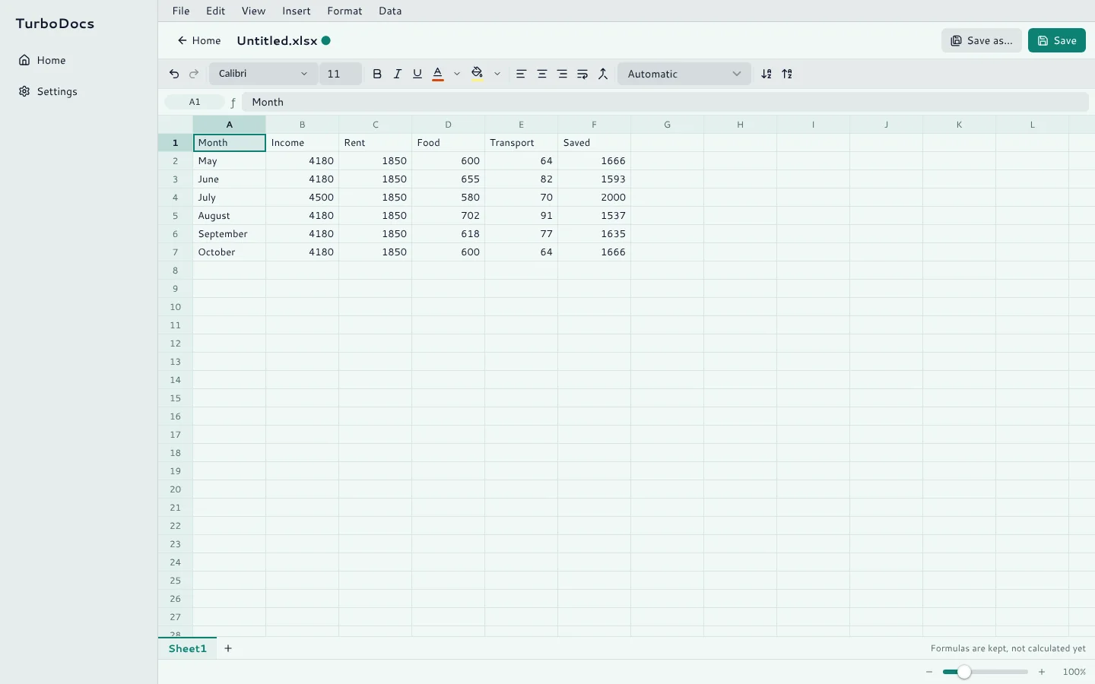Viewport: 1095px width, 684px height.
Task: Open the Calibri font dropdown
Action: pyautogui.click(x=263, y=74)
